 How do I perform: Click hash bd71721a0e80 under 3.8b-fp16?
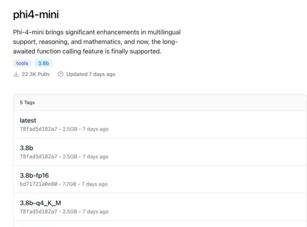pyautogui.click(x=38, y=184)
